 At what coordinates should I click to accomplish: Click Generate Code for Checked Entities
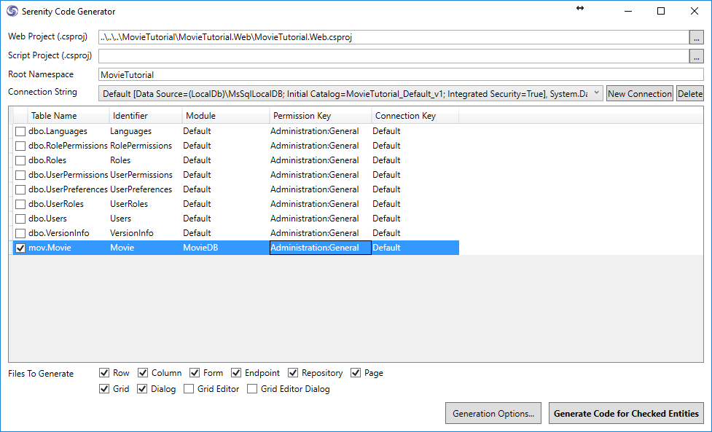pyautogui.click(x=626, y=413)
